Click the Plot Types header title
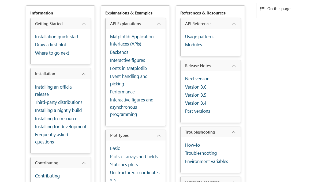 [119, 135]
